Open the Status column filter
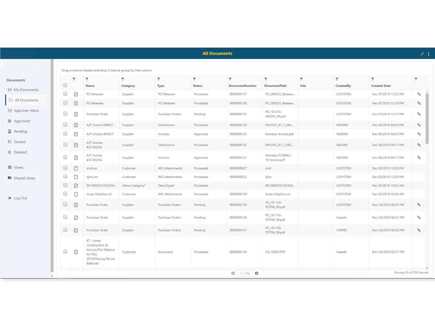 point(195,79)
